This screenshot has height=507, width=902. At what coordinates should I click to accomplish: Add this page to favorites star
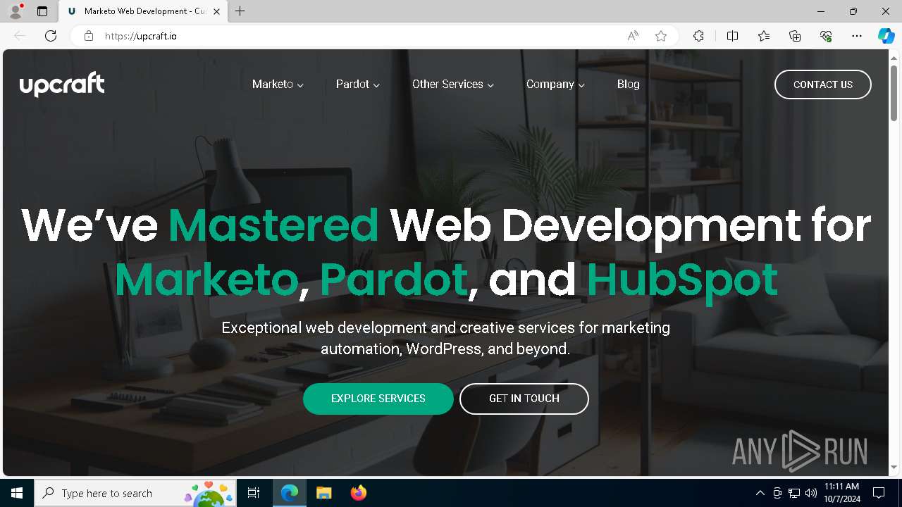point(661,36)
